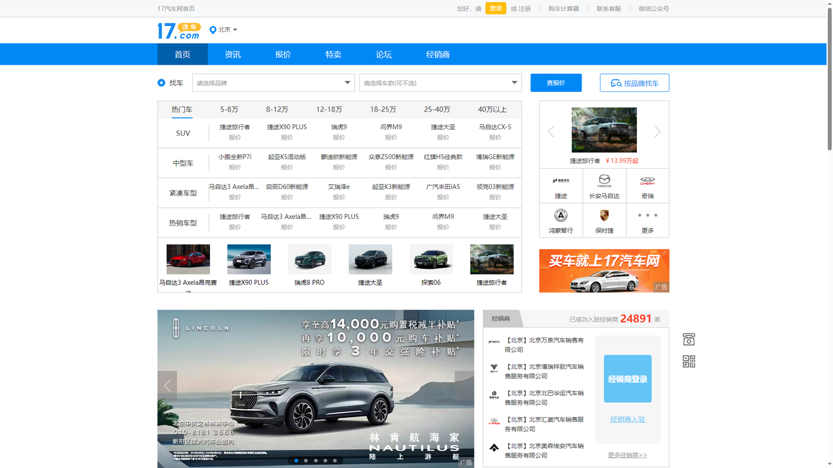Click logo beside 北京万泉汽车销售有限公司
This screenshot has height=468, width=833.
point(494,341)
